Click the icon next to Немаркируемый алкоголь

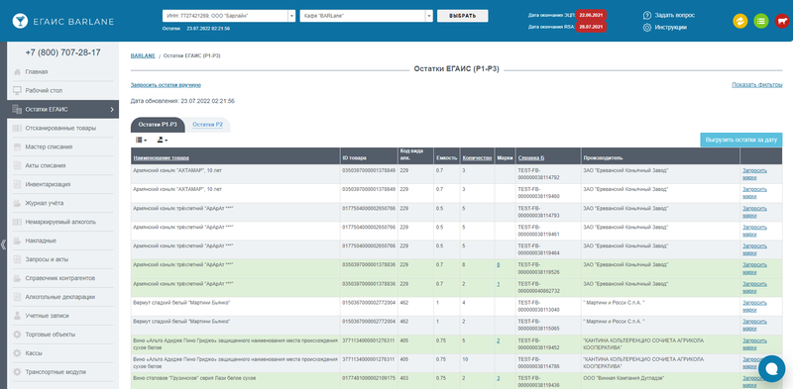[x=17, y=222]
